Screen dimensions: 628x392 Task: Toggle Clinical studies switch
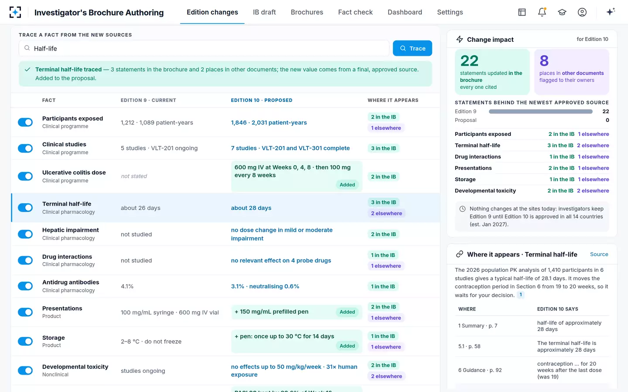point(25,149)
